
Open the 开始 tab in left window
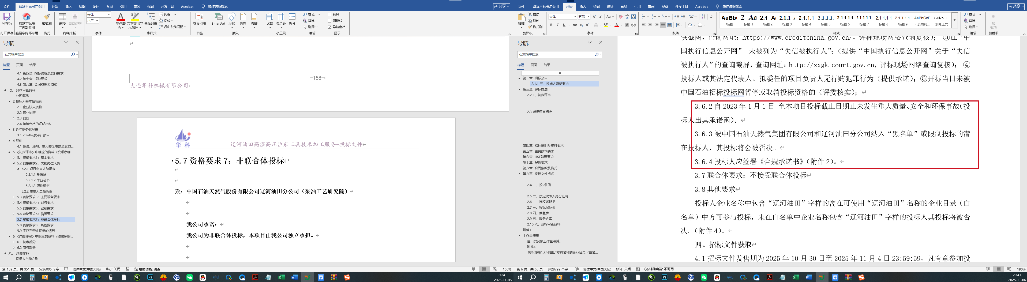[x=55, y=6]
